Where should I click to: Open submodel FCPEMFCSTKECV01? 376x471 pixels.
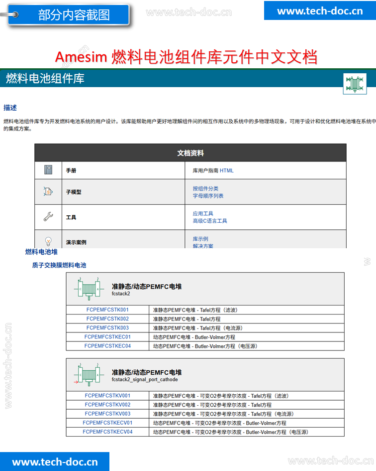coord(107,423)
